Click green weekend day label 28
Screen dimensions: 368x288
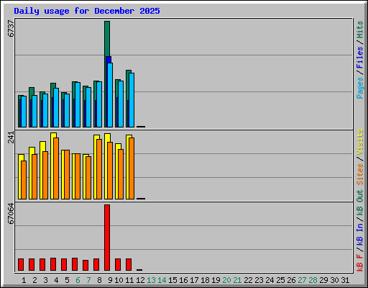pyautogui.click(x=313, y=280)
